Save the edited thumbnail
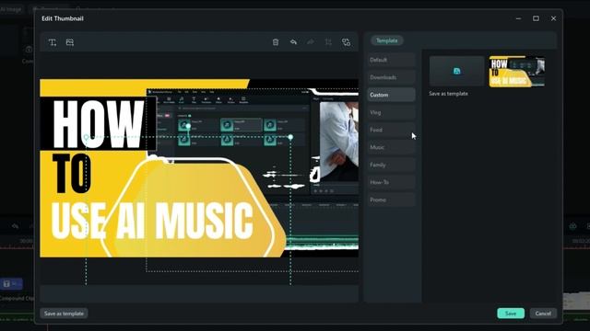The image size is (590, 331). [x=511, y=314]
